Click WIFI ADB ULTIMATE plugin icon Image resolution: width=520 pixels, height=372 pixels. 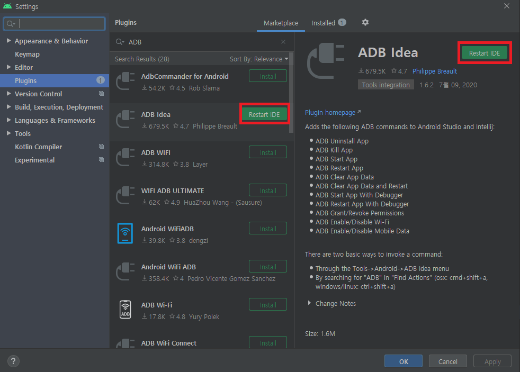[125, 195]
